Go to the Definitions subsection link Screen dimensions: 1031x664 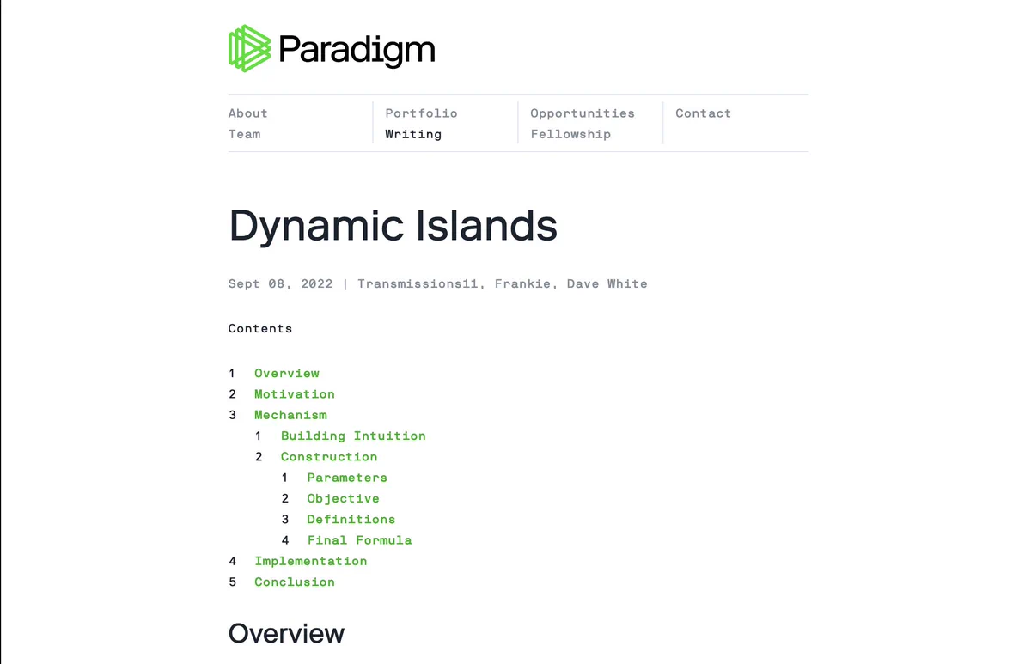click(x=351, y=520)
